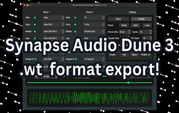Toggle Wave 1 Early green indicator
This screenshot has height=113, width=179.
[x=35, y=25]
